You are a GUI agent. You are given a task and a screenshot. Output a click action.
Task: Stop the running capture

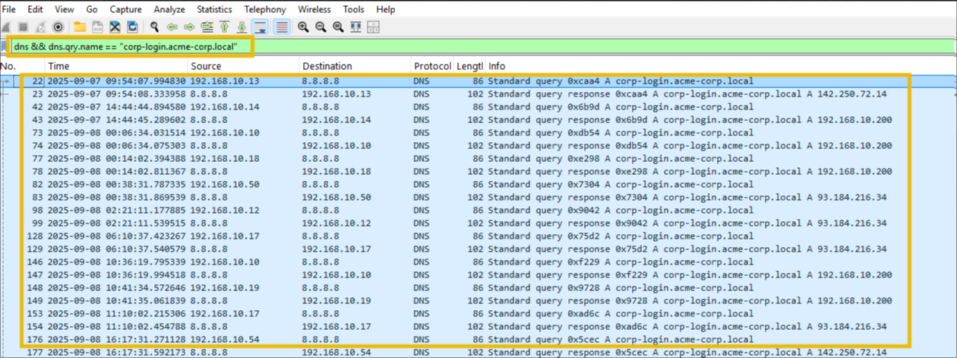click(23, 27)
